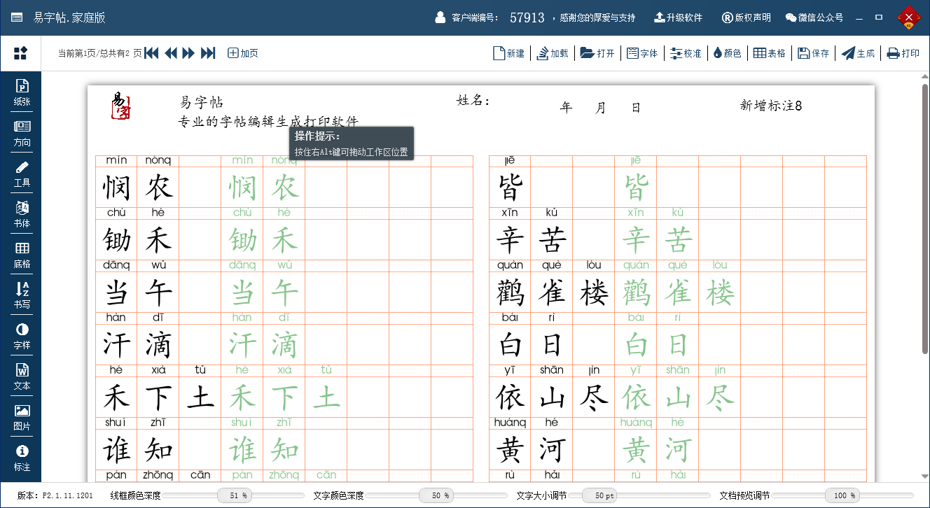Open the hamburger menu in title bar
Image resolution: width=930 pixels, height=508 pixels.
pyautogui.click(x=17, y=17)
